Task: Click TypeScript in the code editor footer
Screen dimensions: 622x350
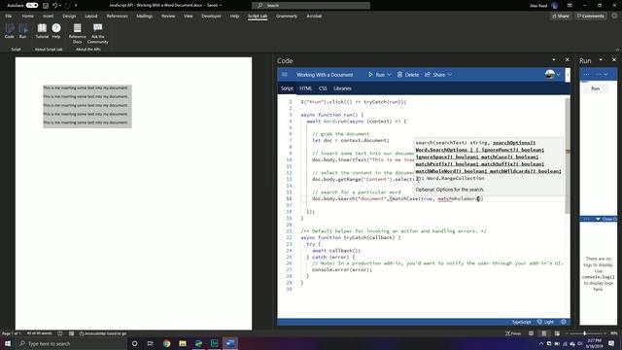Action: (521, 322)
